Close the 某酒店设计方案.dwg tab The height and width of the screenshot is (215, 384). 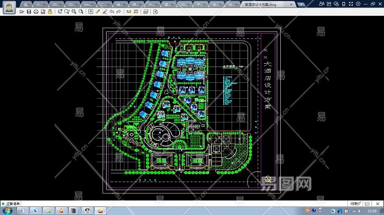(x=291, y=4)
